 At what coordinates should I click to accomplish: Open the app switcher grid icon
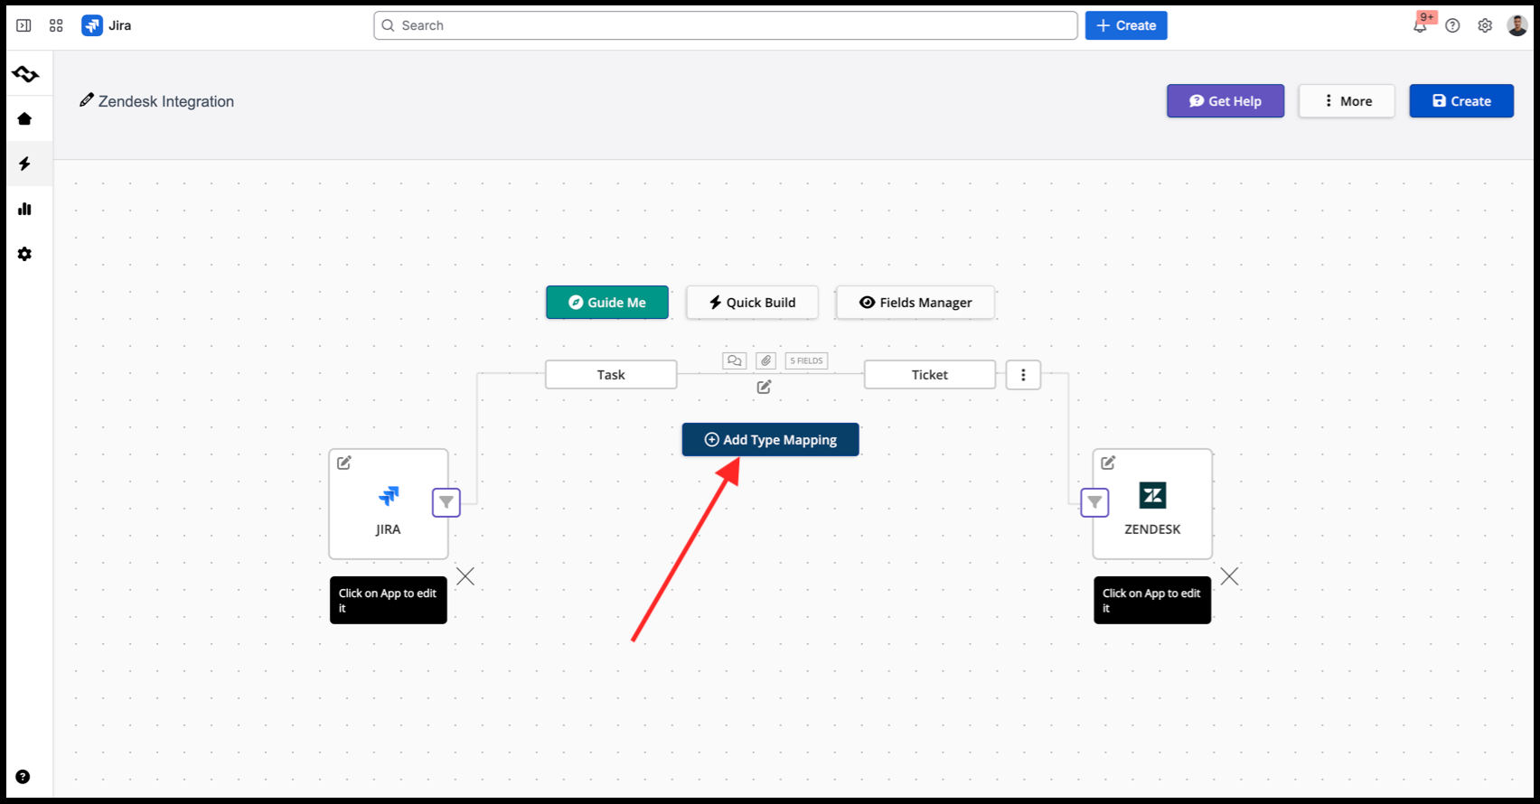click(56, 25)
